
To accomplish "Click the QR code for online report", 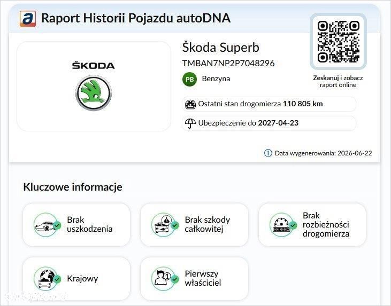I will [x=338, y=42].
